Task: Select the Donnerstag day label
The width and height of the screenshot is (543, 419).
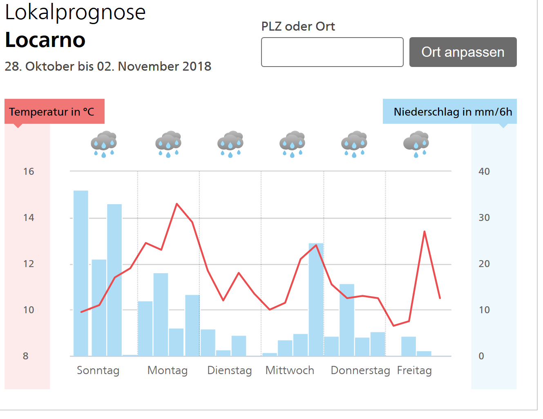Action: (x=360, y=370)
